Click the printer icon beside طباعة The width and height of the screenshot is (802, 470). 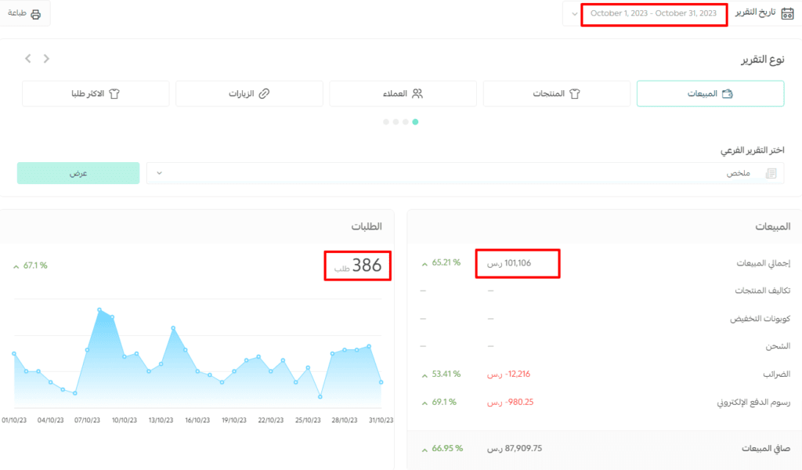(36, 14)
